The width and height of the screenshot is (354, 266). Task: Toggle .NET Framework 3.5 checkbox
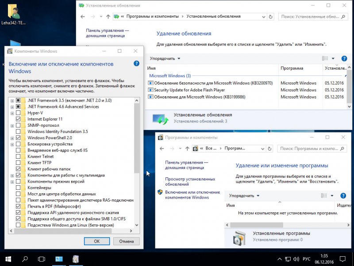coord(18,101)
